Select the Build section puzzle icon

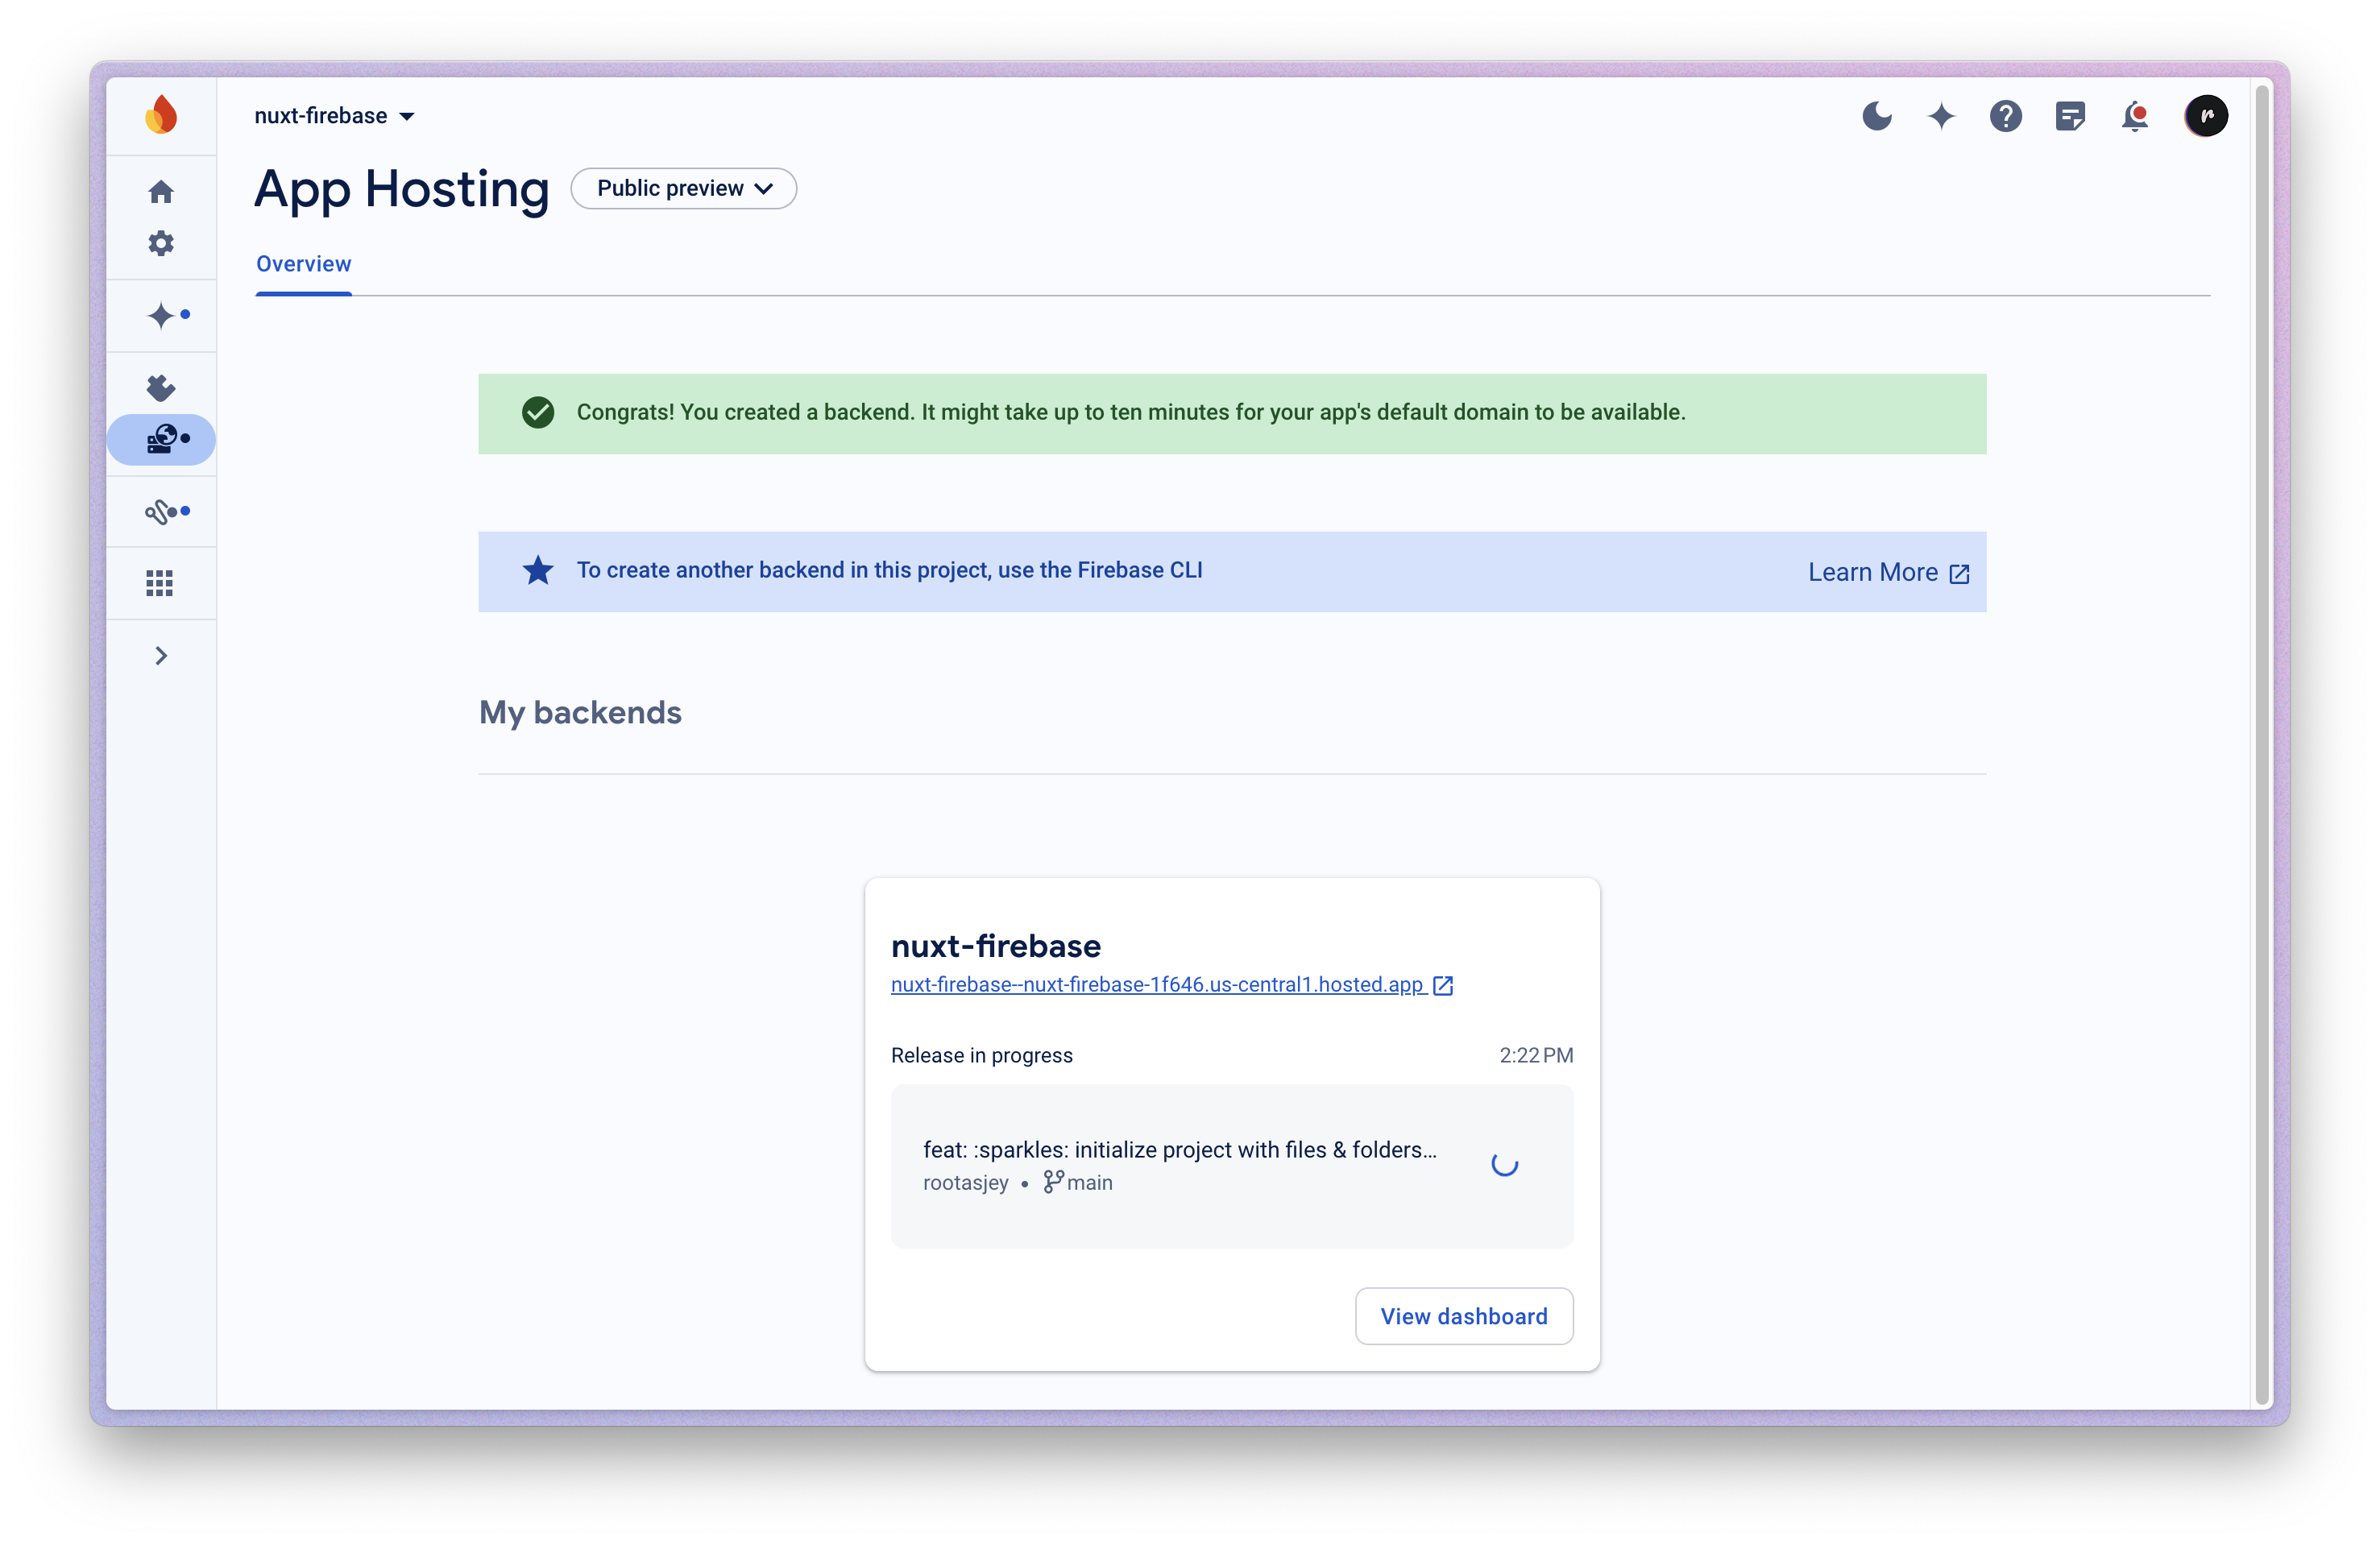pos(160,388)
